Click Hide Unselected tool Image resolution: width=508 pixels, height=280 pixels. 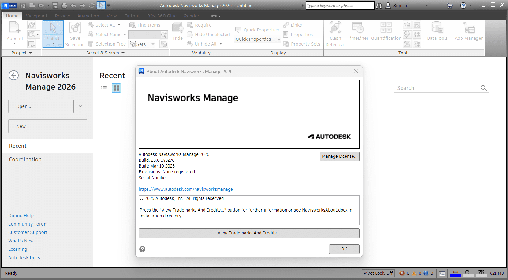click(208, 35)
